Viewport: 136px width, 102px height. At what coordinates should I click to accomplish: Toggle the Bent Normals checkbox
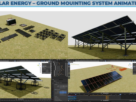coord(60,94)
